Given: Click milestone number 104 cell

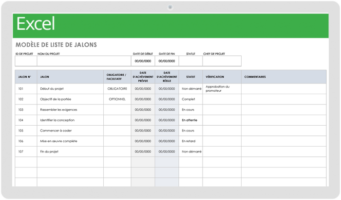Looking at the screenshot, I should (x=26, y=120).
